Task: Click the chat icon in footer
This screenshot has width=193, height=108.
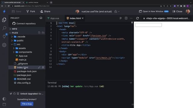Action: point(18,94)
